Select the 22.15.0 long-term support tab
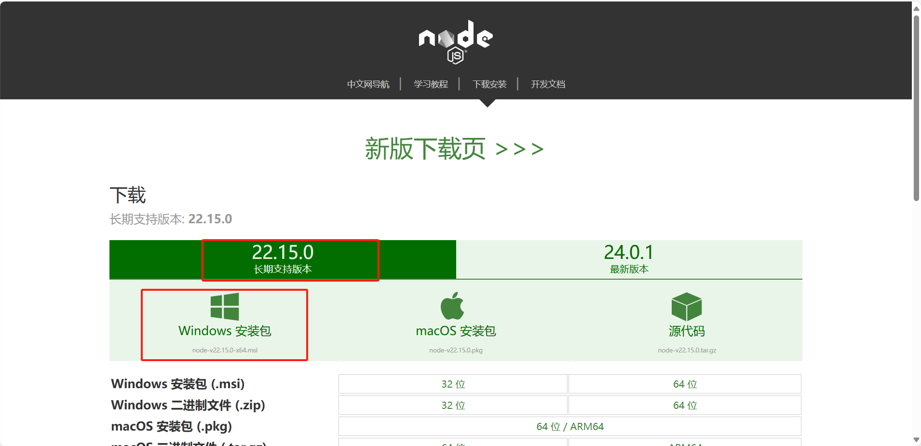921x446 pixels. click(283, 259)
